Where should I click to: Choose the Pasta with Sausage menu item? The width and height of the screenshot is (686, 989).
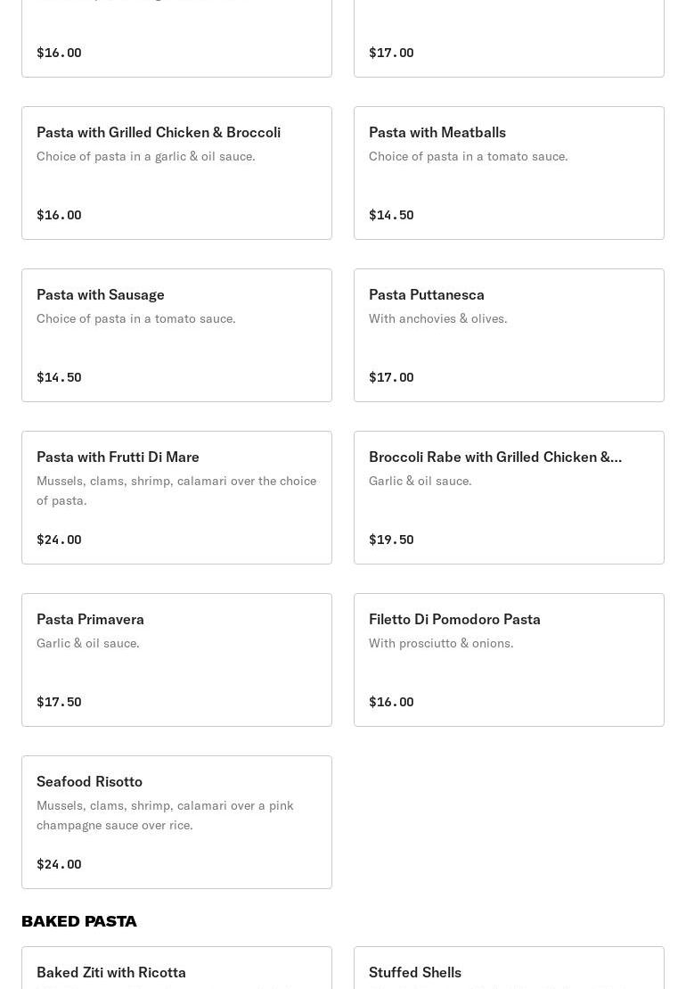click(x=176, y=335)
